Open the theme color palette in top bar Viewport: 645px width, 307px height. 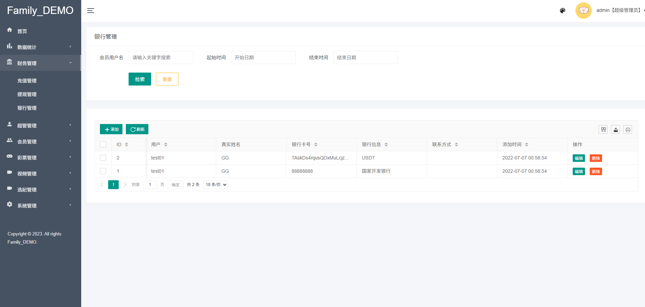click(x=562, y=11)
